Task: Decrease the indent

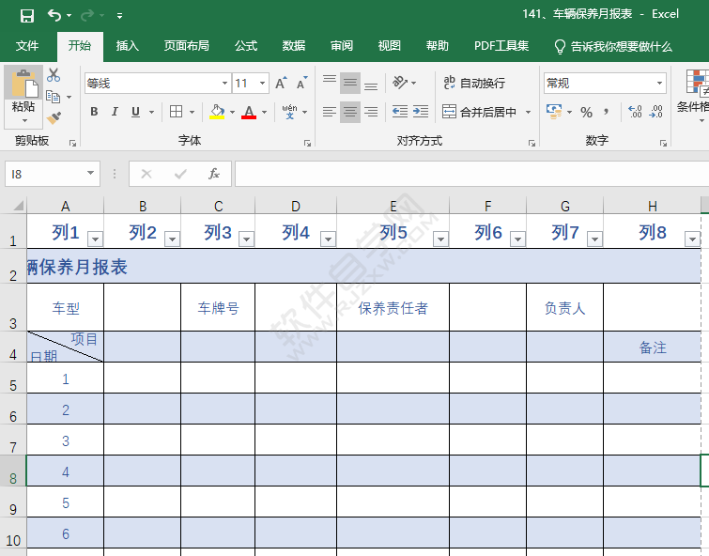Action: point(400,112)
